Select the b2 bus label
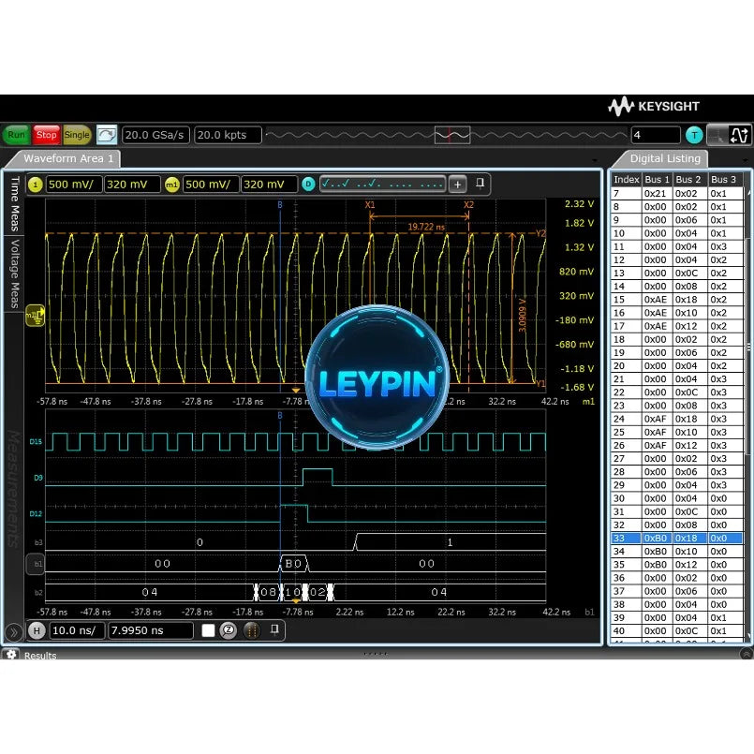754x754 pixels. pos(38,593)
